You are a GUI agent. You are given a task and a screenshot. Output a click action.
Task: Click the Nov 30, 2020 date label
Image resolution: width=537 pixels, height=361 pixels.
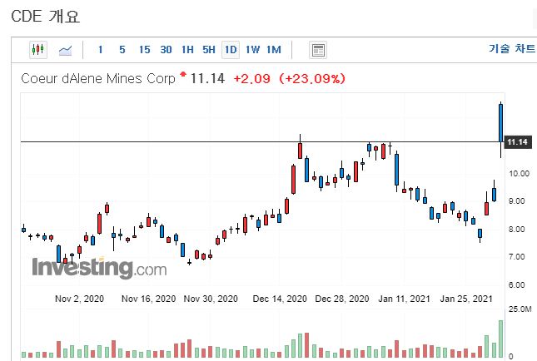click(x=211, y=299)
